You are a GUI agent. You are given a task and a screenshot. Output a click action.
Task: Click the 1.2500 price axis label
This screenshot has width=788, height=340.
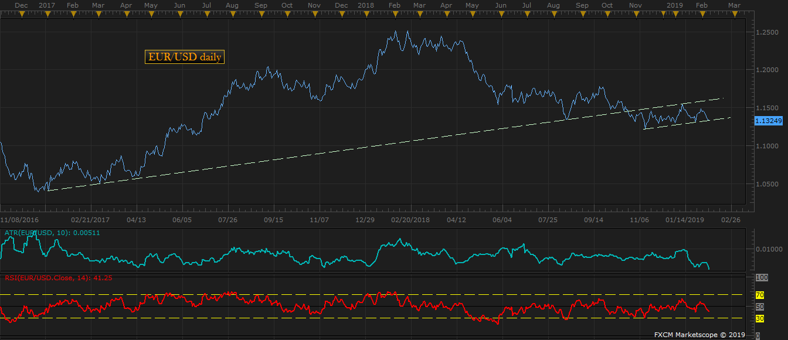point(766,32)
